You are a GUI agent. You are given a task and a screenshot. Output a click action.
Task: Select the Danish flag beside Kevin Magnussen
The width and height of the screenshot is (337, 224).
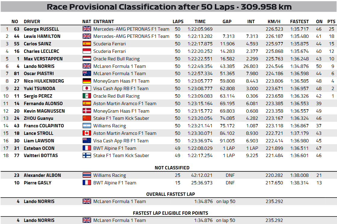click(x=87, y=111)
